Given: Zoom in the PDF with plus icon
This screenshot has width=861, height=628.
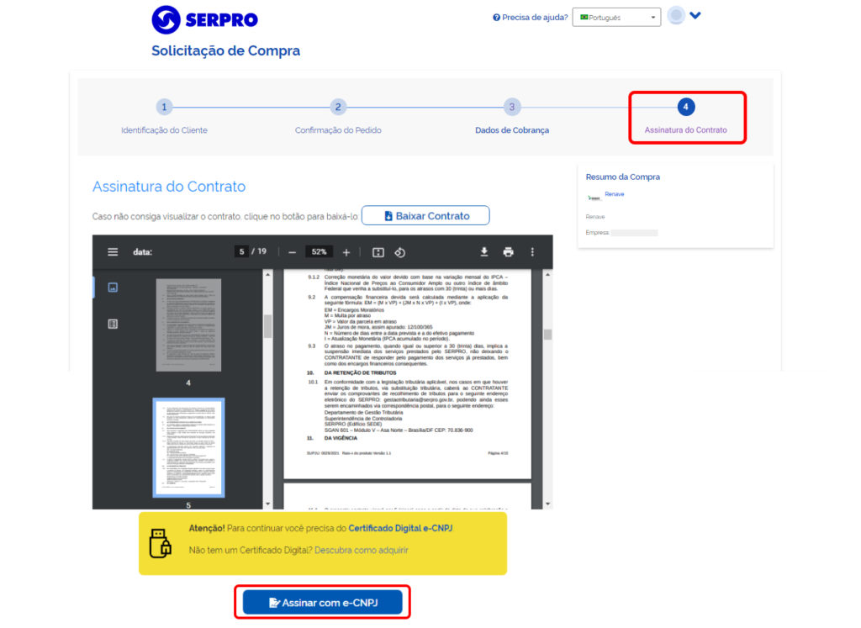Looking at the screenshot, I should point(346,252).
